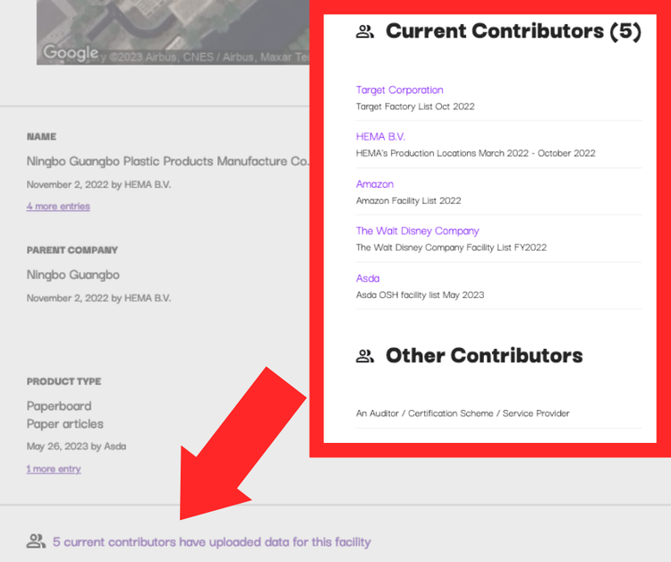Visit the HEMA B.V. contributor page
This screenshot has height=562, width=671.
pyautogui.click(x=380, y=137)
